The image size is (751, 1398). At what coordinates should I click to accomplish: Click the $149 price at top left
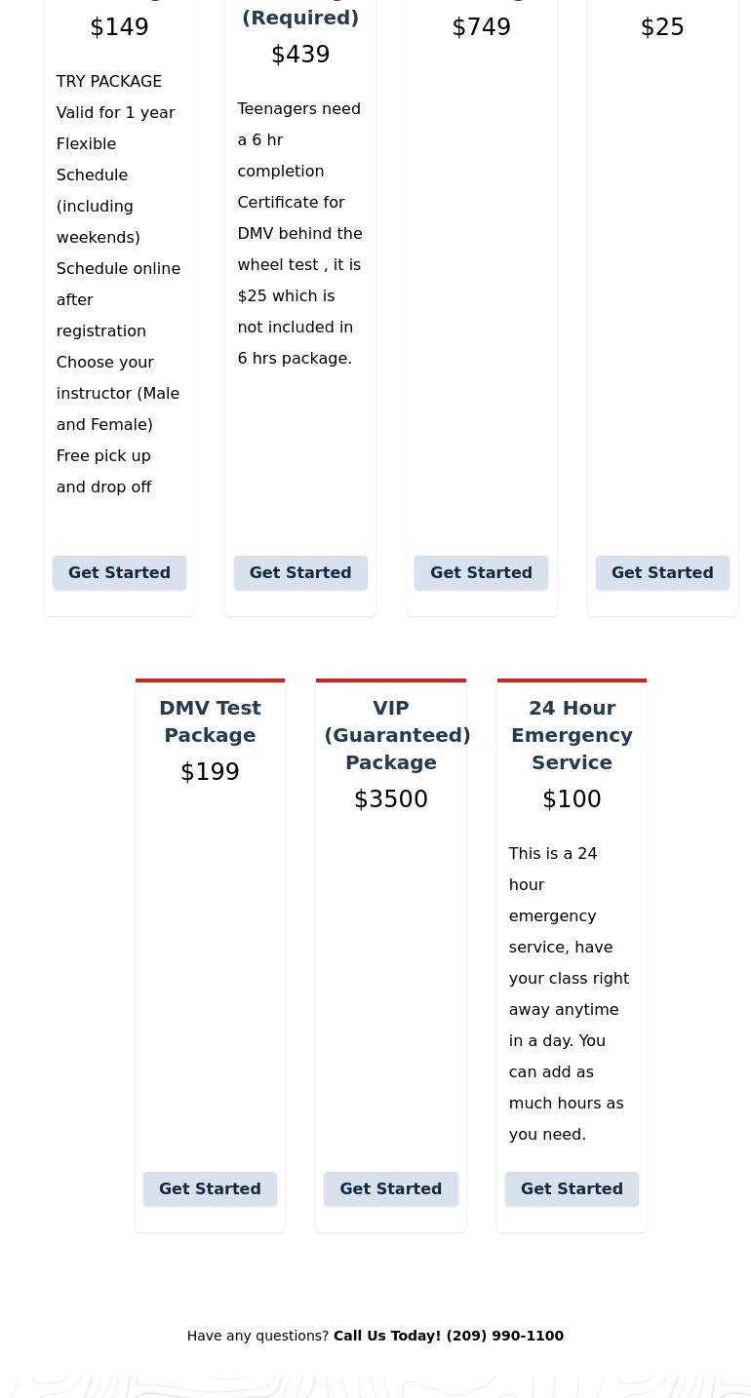[119, 27]
